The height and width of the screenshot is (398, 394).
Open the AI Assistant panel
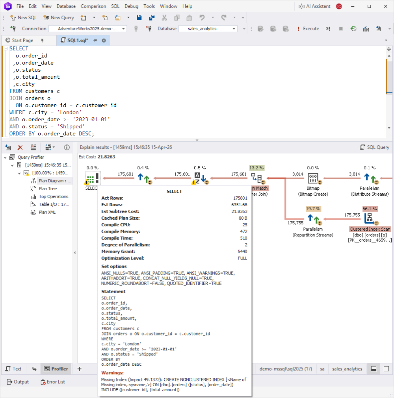314,6
